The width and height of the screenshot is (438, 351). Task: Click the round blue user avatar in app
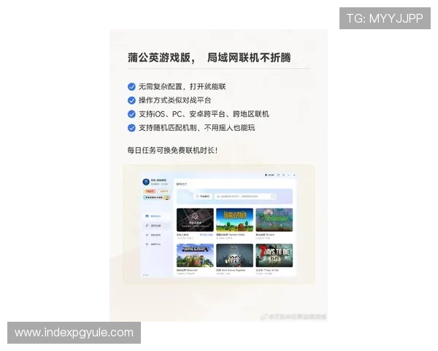(x=146, y=181)
